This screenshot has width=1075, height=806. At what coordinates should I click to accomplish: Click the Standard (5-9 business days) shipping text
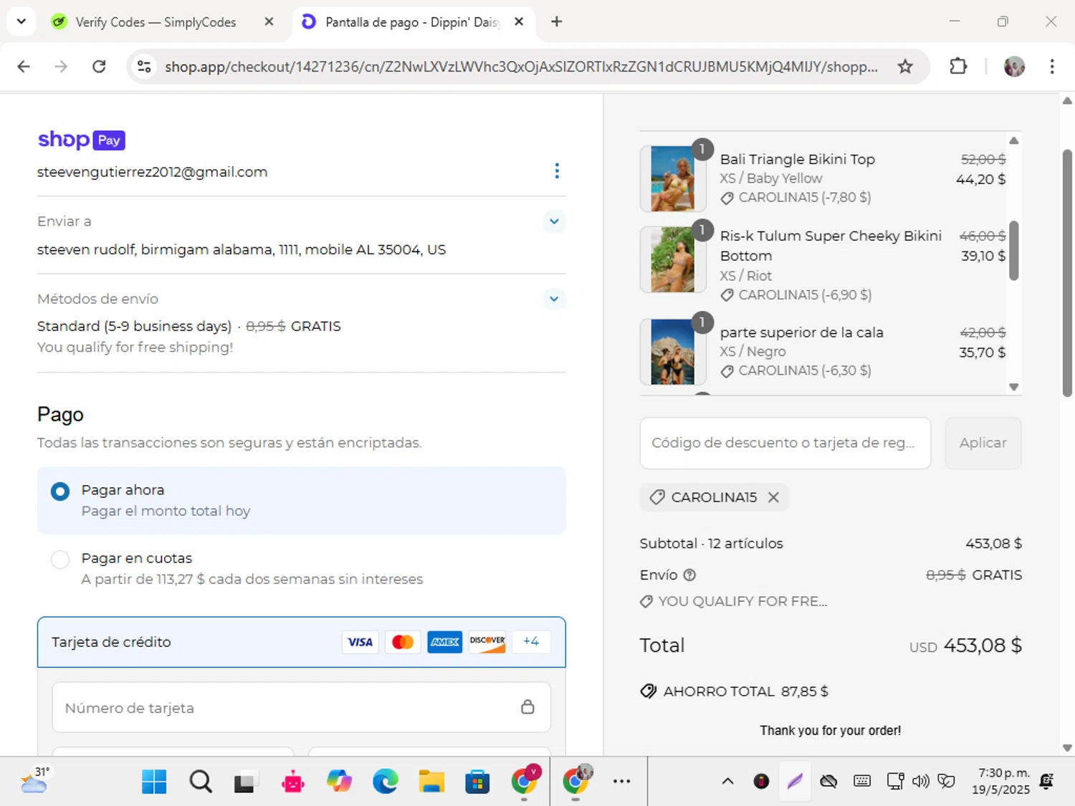(135, 327)
